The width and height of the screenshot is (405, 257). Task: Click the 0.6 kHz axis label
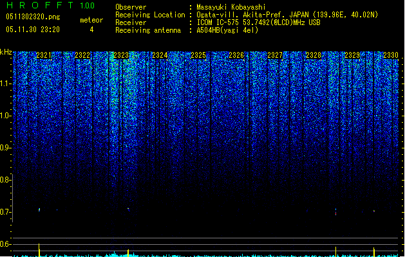click(x=5, y=244)
